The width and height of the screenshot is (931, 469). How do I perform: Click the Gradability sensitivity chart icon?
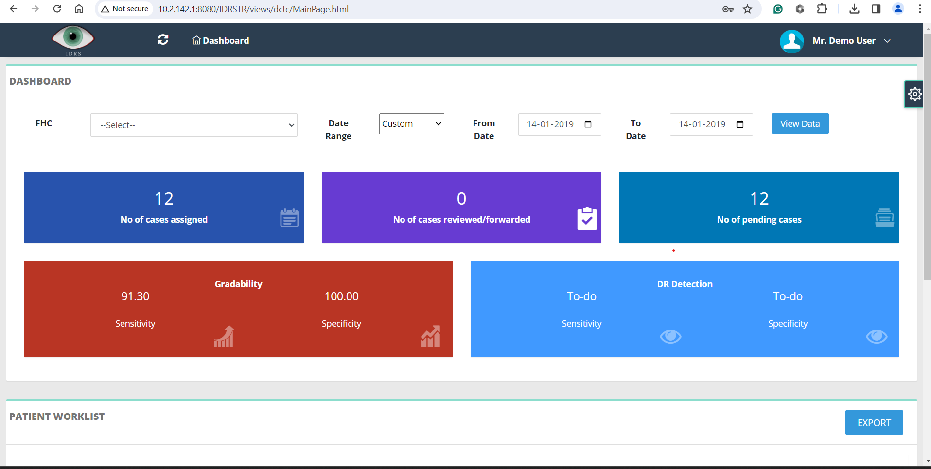224,336
